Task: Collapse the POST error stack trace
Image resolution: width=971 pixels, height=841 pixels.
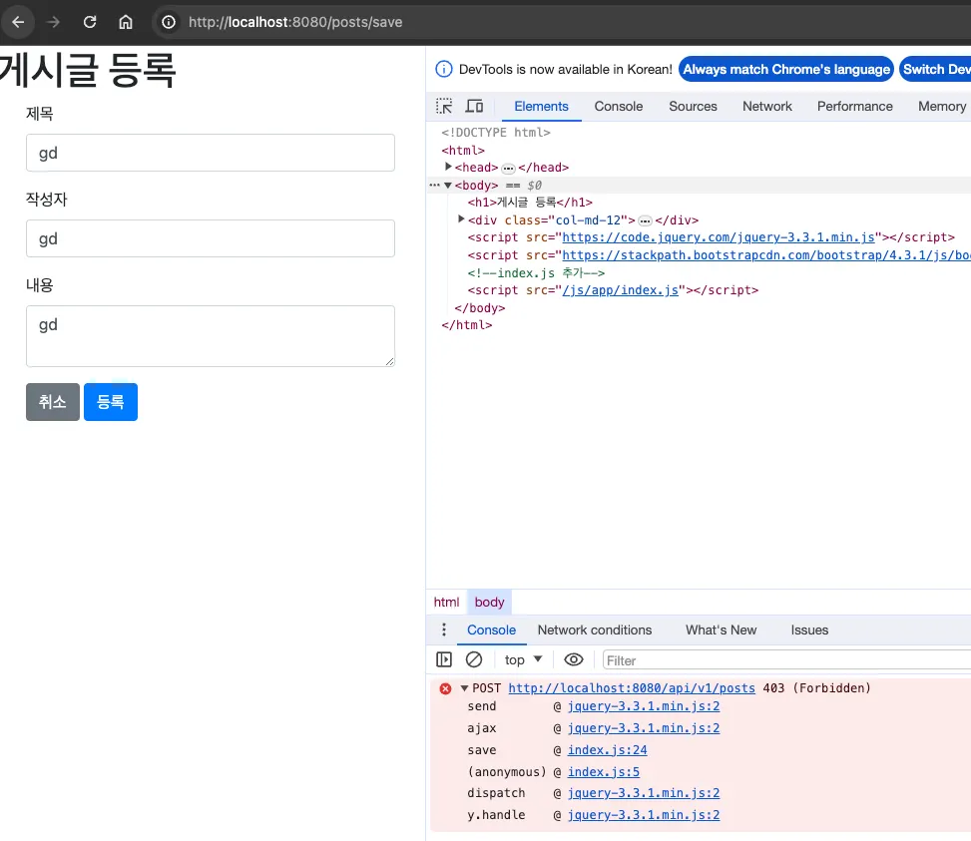Action: (464, 688)
